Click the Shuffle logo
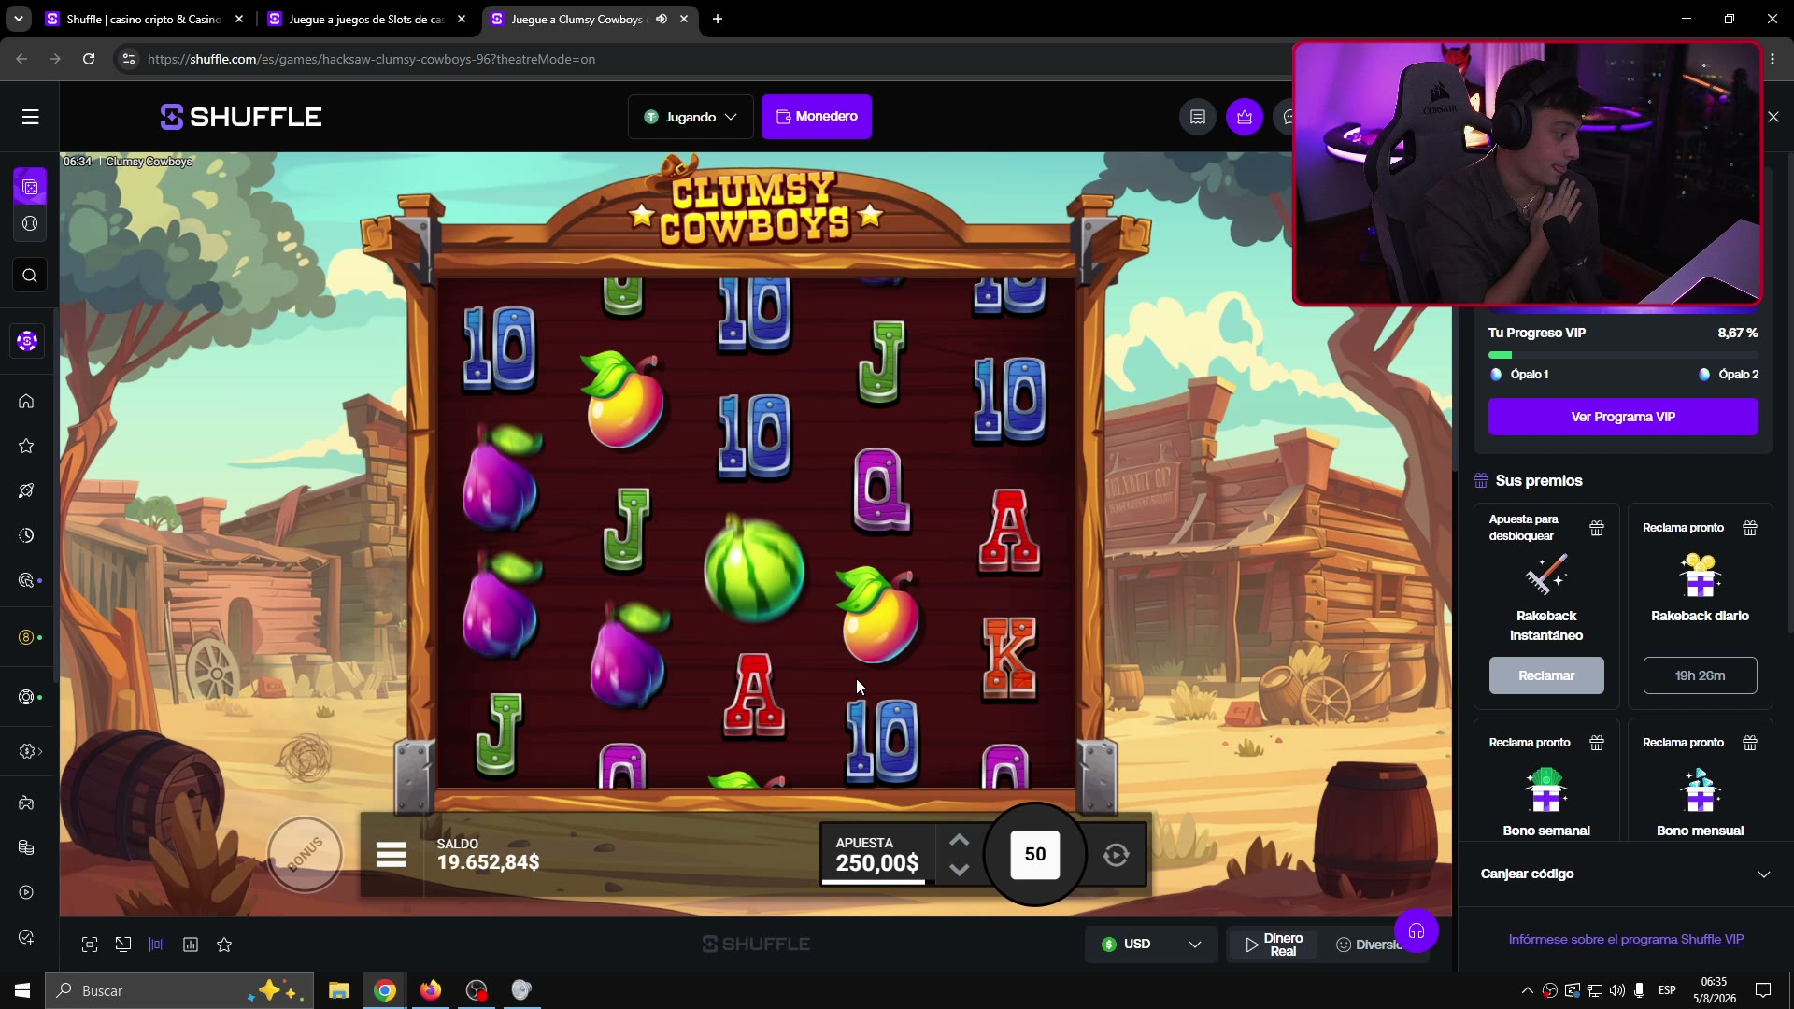Viewport: 1794px width, 1009px height. coord(241,117)
